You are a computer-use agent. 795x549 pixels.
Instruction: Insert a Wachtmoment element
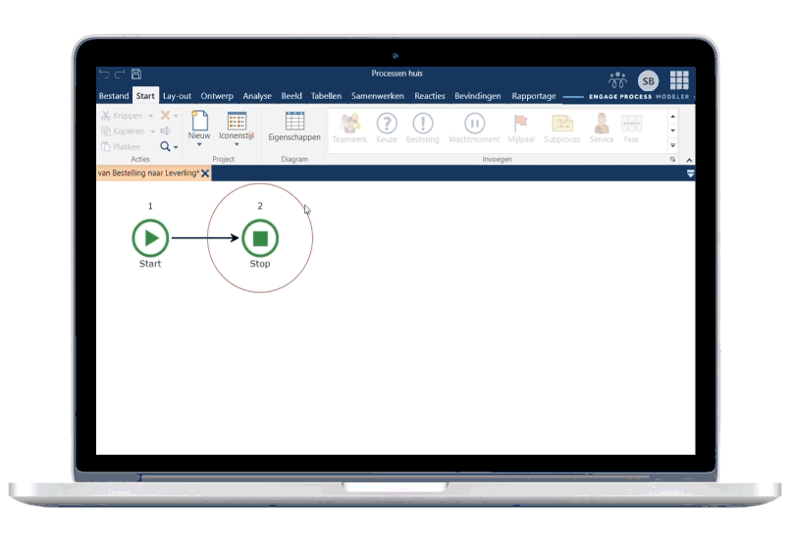[474, 126]
